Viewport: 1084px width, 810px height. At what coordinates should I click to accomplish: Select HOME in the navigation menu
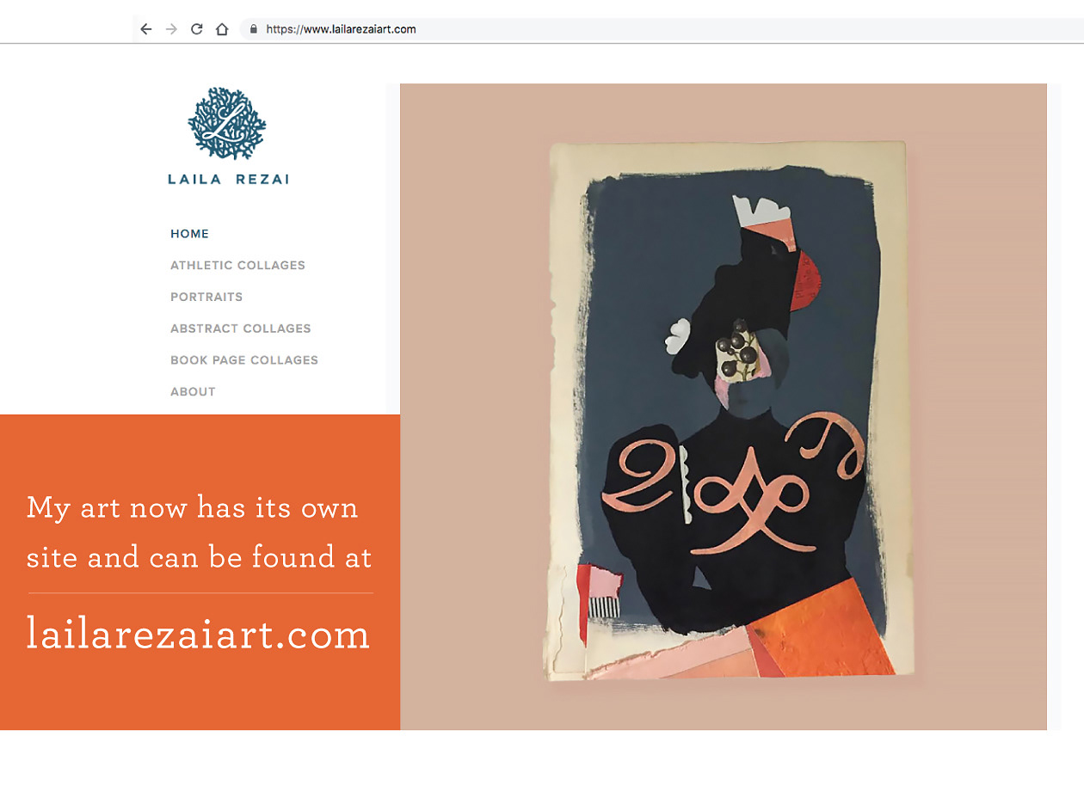189,234
